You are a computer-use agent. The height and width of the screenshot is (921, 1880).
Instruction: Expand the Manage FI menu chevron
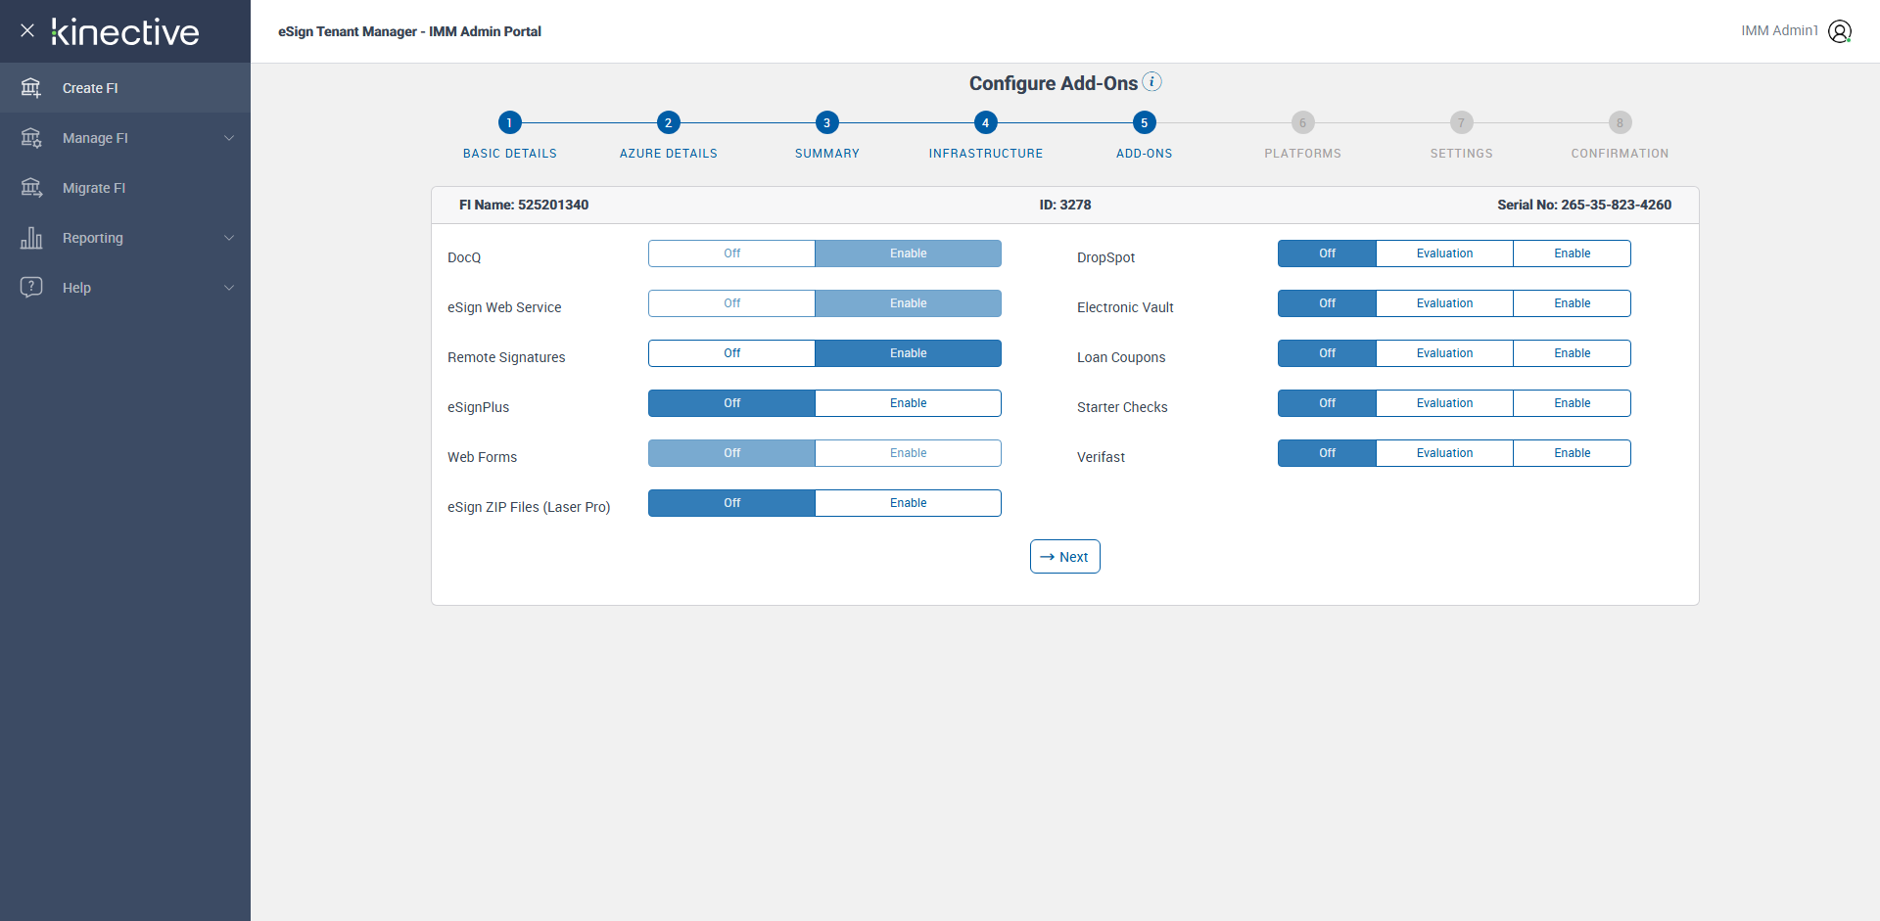pos(229,138)
